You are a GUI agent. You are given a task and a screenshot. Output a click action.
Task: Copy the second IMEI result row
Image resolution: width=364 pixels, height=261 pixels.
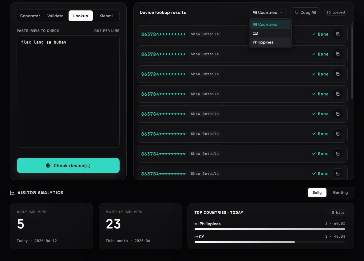[x=338, y=54]
